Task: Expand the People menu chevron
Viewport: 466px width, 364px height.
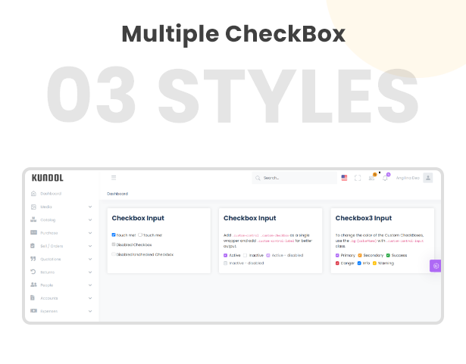Action: pyautogui.click(x=90, y=285)
